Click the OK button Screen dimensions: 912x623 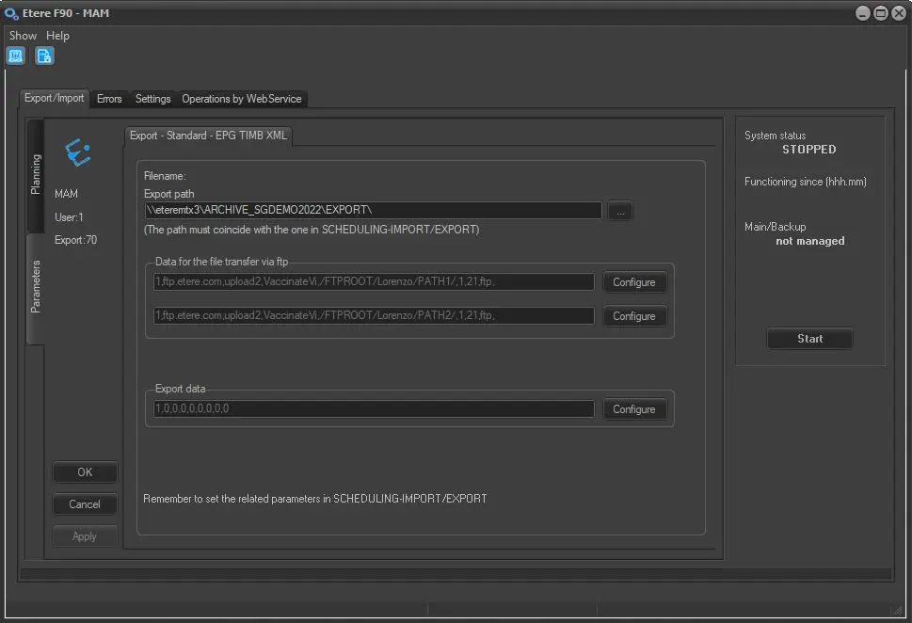tap(85, 472)
